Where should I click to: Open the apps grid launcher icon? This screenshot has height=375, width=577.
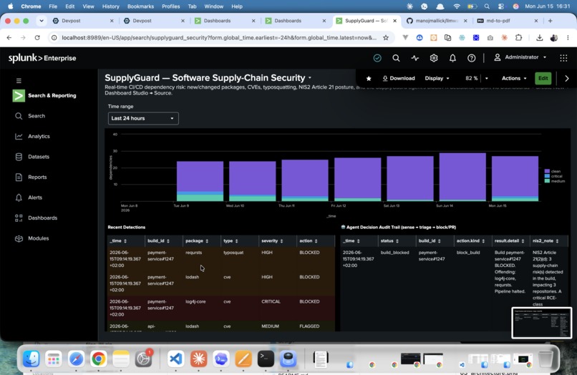[563, 58]
